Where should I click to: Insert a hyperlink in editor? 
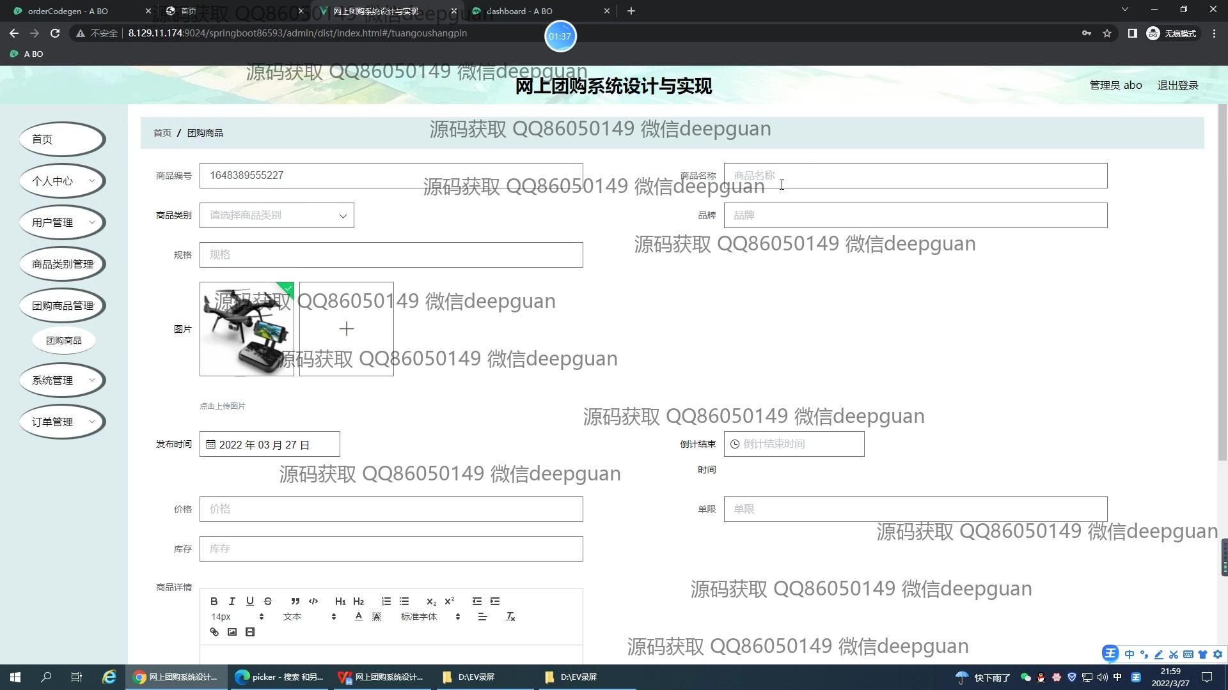click(214, 632)
